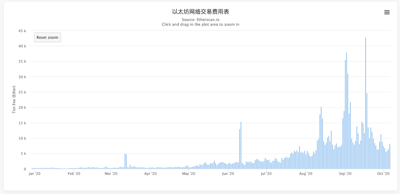The height and width of the screenshot is (194, 400).
Task: Select the Sep '20 x-axis label
Action: pos(345,174)
